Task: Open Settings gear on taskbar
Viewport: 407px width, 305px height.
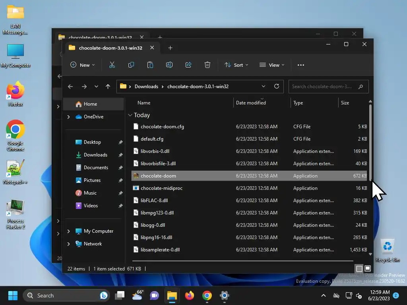Action: [224, 295]
